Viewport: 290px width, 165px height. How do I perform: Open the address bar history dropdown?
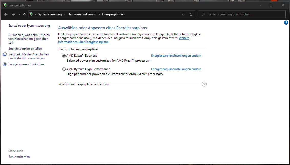point(183,14)
